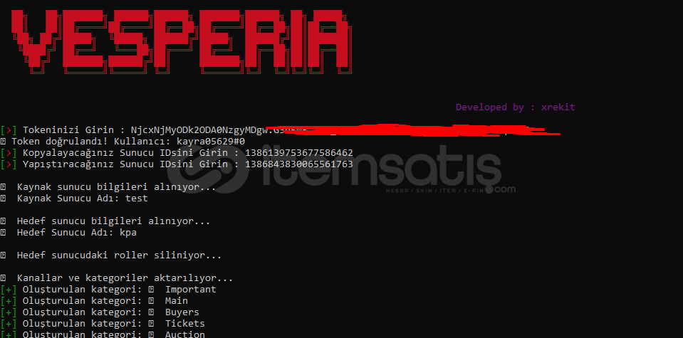This screenshot has width=683, height=338.
Task: Click the username kayra05629#0
Action: tap(211, 142)
